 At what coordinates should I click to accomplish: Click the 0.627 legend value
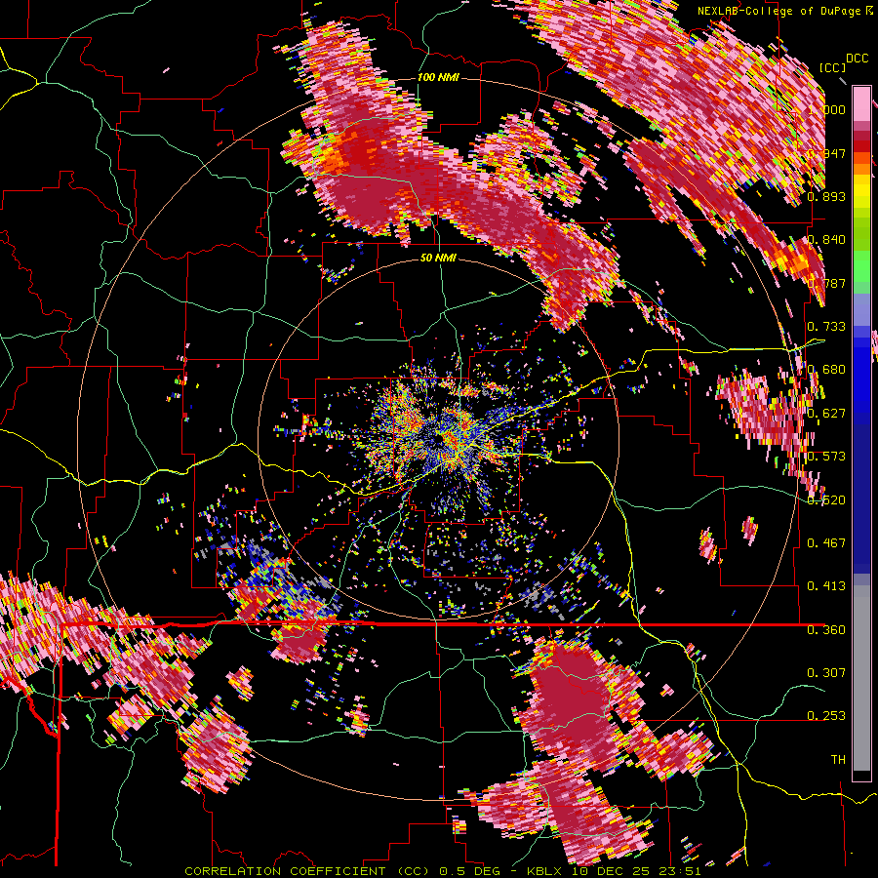tap(826, 414)
